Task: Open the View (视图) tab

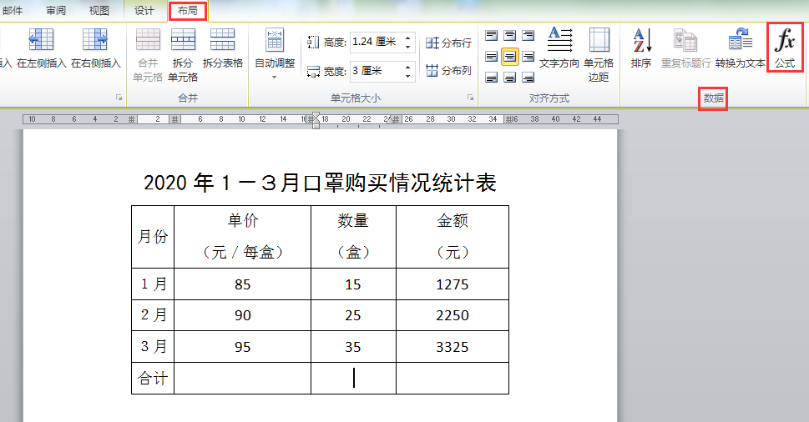Action: (x=99, y=10)
